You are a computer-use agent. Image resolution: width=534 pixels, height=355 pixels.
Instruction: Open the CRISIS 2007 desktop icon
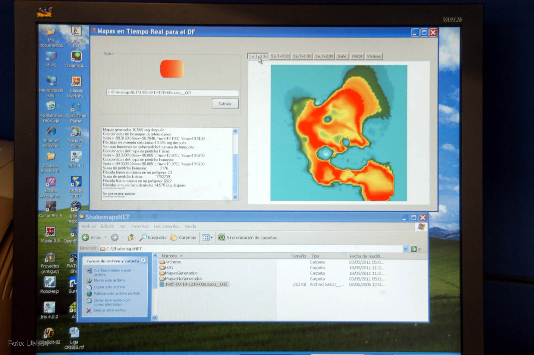pyautogui.click(x=76, y=182)
